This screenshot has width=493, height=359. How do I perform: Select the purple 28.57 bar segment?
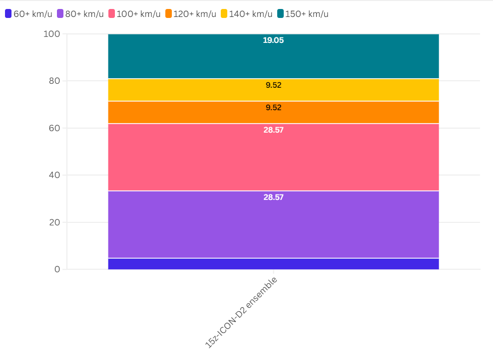pyautogui.click(x=274, y=225)
